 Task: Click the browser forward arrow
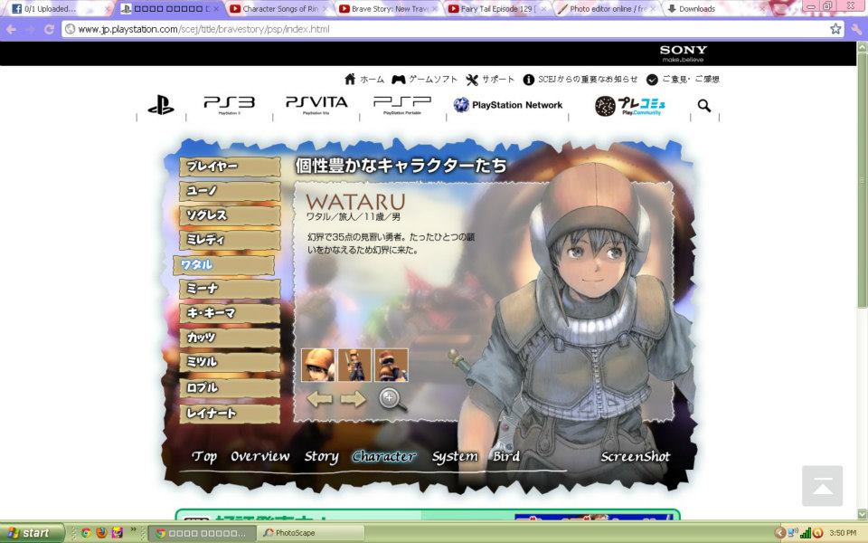point(30,29)
